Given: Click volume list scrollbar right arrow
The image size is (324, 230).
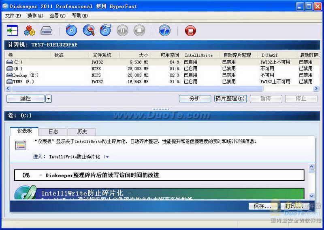Looking at the screenshot, I should pyautogui.click(x=316, y=89).
